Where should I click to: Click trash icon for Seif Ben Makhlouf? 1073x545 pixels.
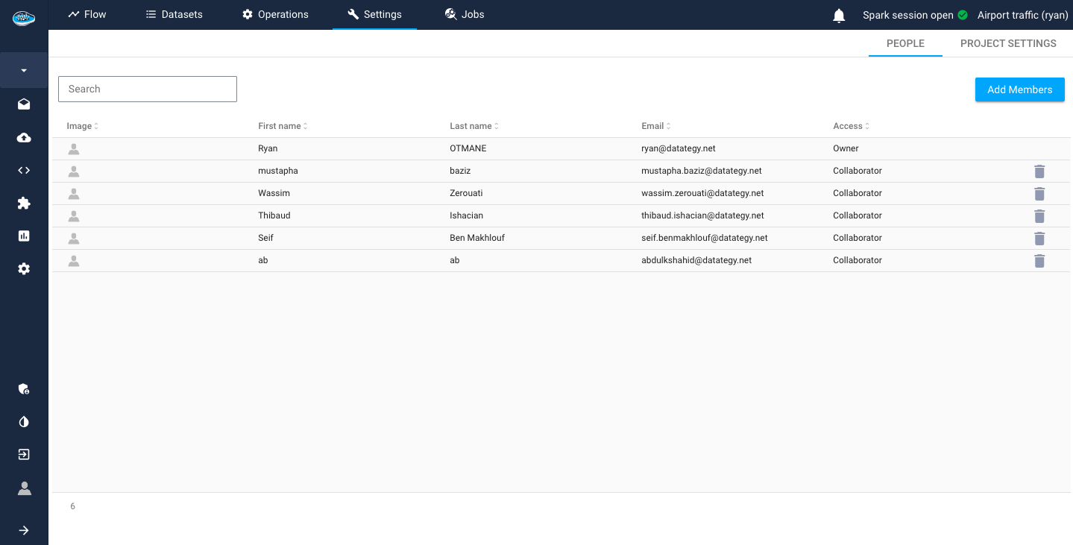(1039, 239)
